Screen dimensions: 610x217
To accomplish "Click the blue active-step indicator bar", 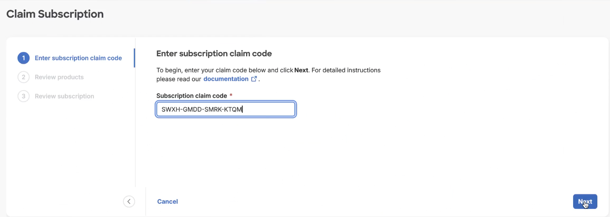I will coord(134,58).
